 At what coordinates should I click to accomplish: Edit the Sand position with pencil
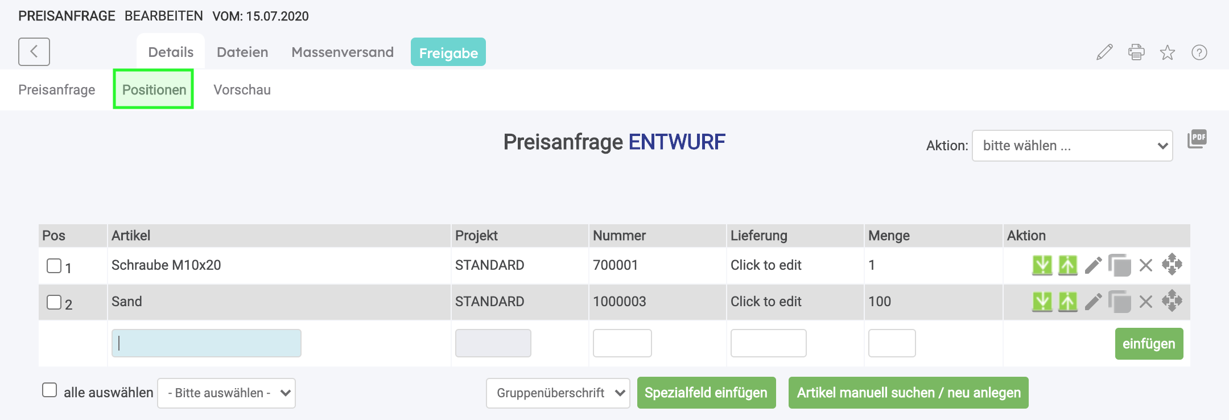tap(1093, 302)
